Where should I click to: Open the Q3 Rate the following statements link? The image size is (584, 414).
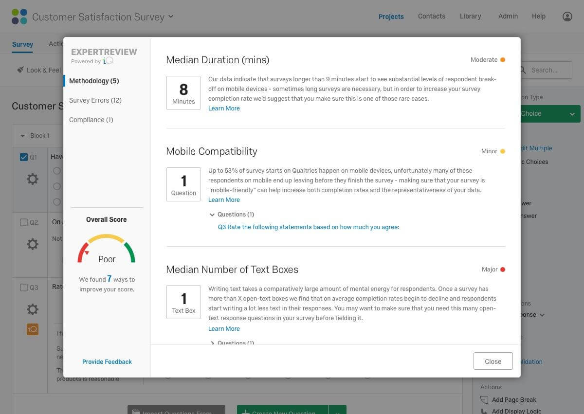(x=309, y=227)
